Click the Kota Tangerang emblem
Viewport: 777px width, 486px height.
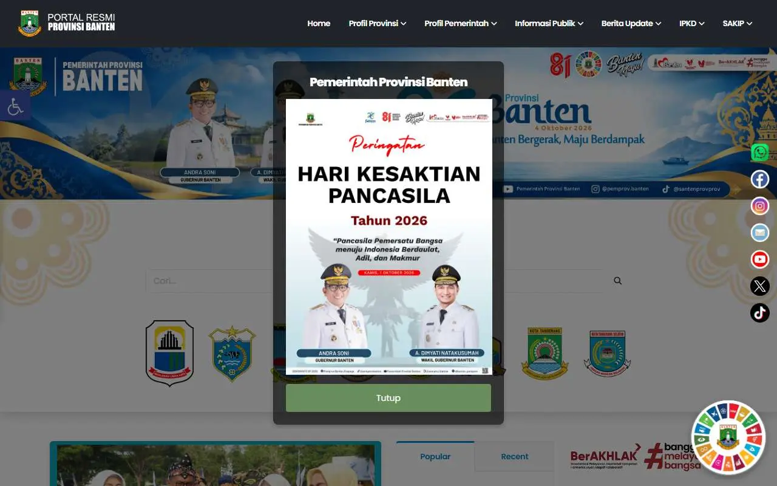pos(545,354)
